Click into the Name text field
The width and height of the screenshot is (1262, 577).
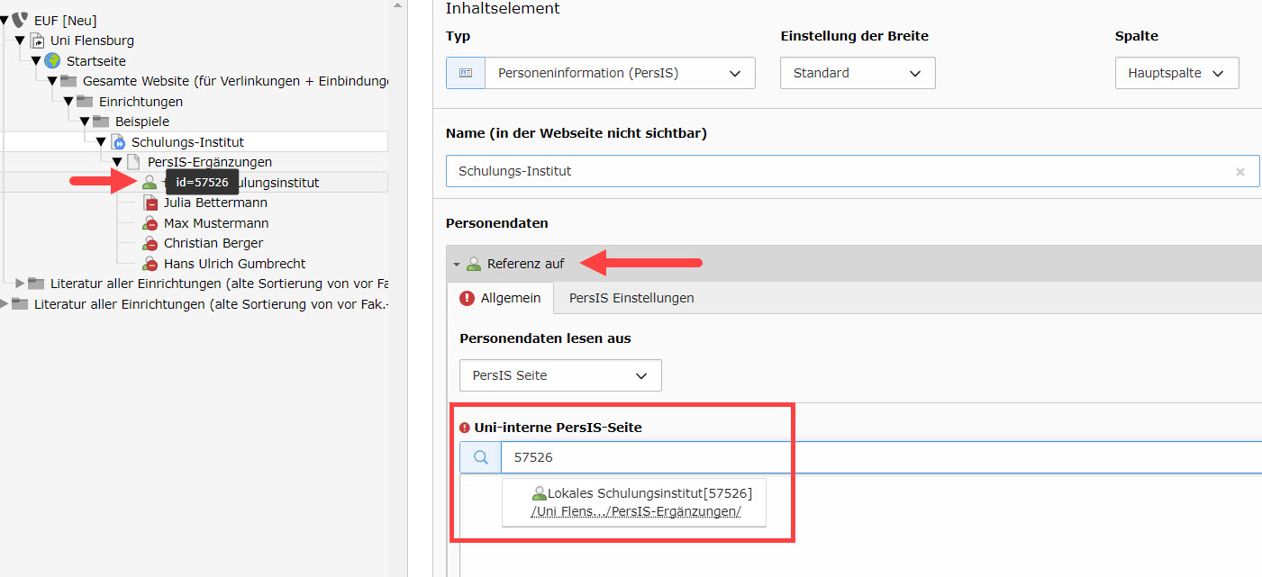(838, 171)
